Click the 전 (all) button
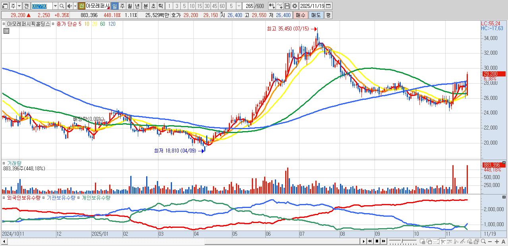508x246 pixels. [26, 6]
